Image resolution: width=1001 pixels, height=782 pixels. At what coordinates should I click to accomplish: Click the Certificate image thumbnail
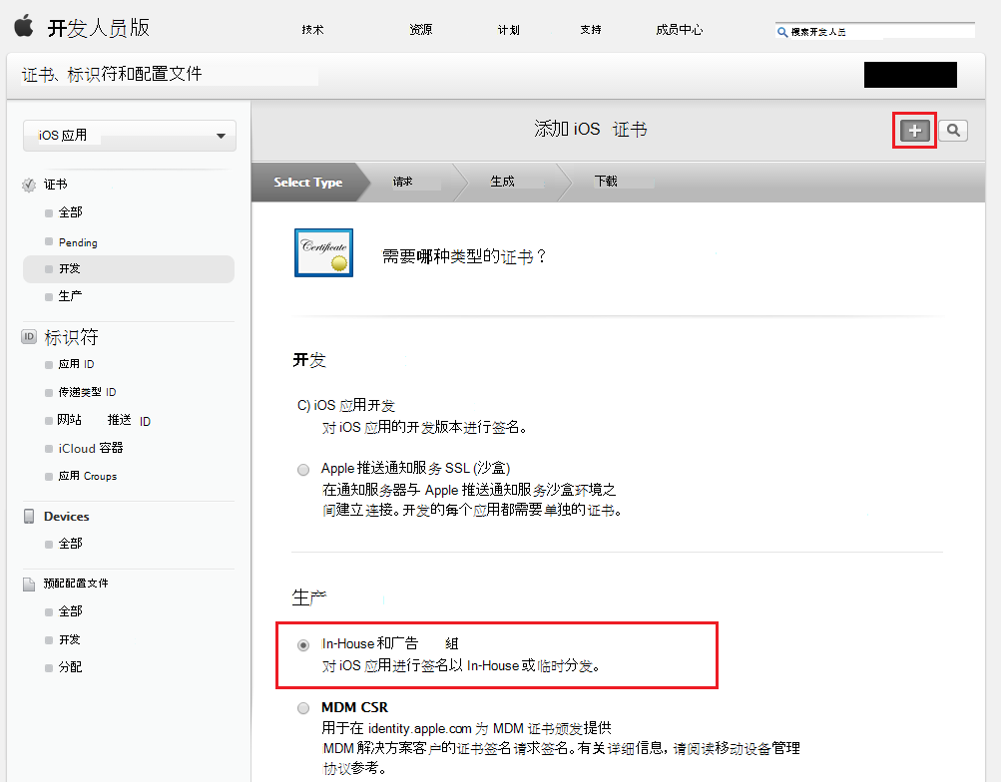pos(323,252)
